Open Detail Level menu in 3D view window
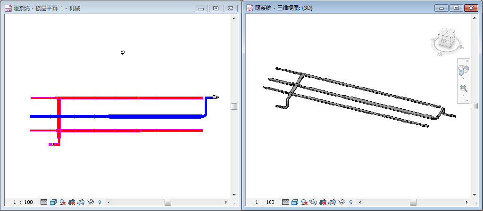Screen dimensions: 483x211 click(x=285, y=202)
